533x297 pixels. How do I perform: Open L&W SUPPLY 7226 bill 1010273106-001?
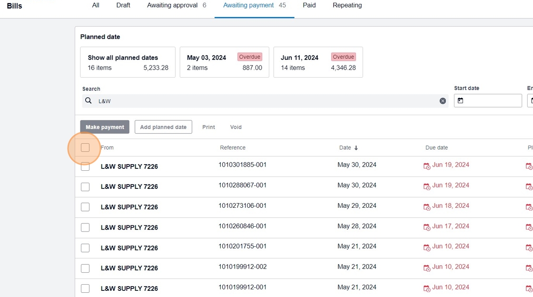pos(129,207)
